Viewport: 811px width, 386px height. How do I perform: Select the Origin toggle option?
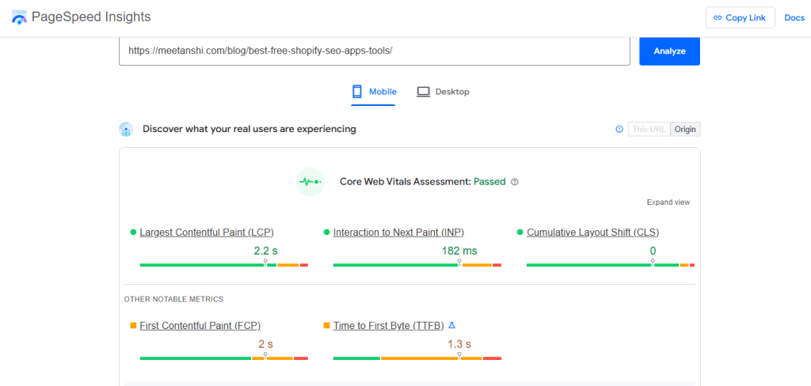685,129
